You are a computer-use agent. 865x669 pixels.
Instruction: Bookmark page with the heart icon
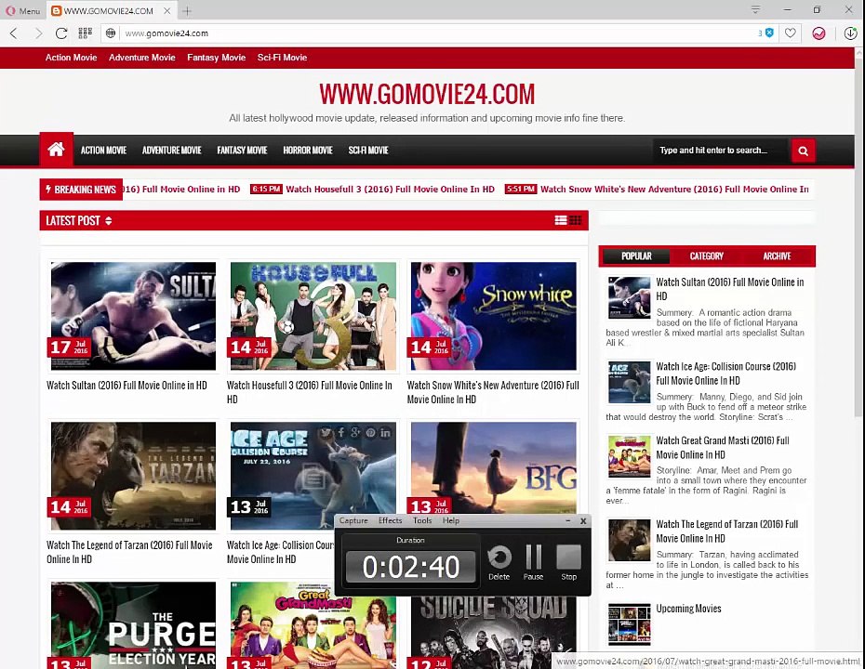click(x=790, y=33)
